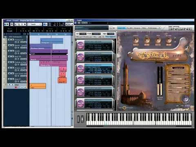Click bar 17 on the Cubase ruler
This screenshot has height=147, width=196.
pos(48,34)
